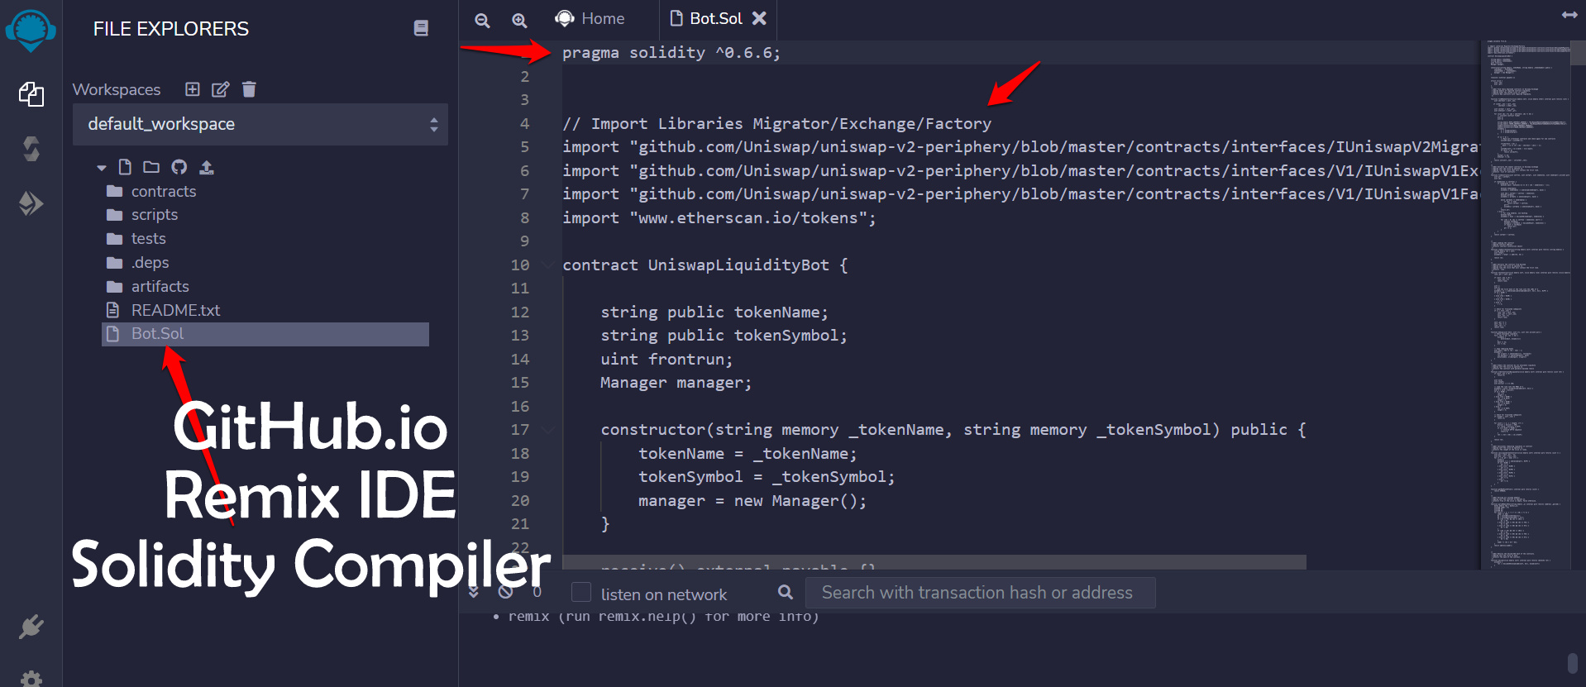Open the settings gear icon
This screenshot has width=1586, height=687.
31,679
